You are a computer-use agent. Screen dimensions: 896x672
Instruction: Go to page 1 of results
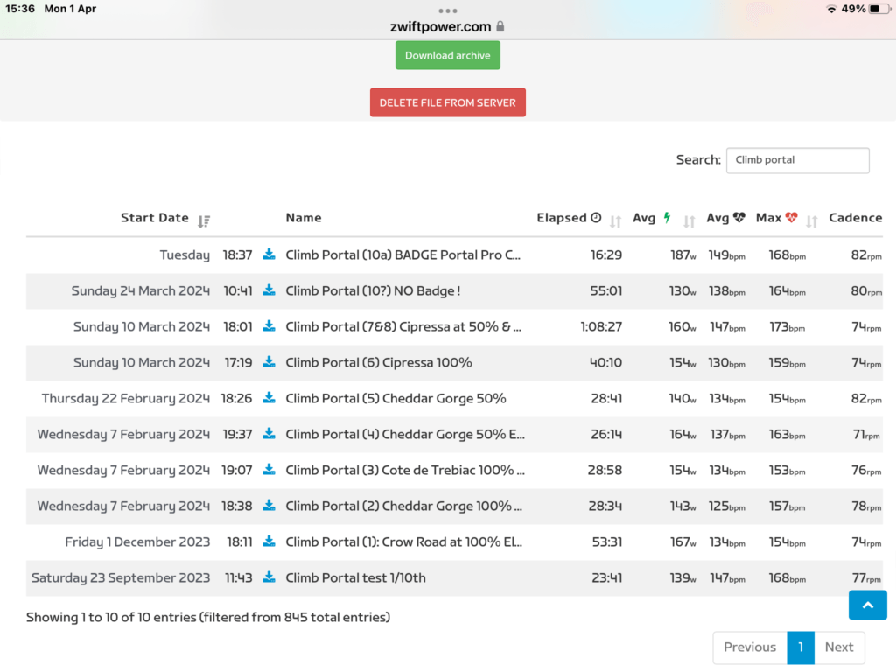tap(800, 647)
